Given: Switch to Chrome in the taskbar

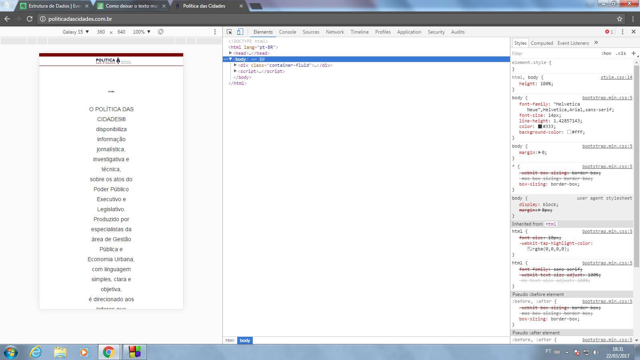Looking at the screenshot, I should (108, 352).
